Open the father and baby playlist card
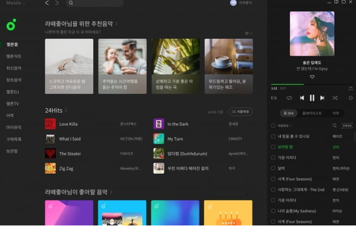 point(122,66)
